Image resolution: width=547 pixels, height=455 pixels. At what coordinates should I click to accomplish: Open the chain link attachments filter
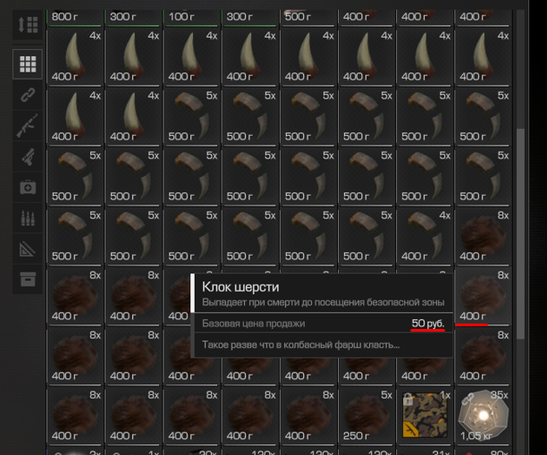click(28, 95)
